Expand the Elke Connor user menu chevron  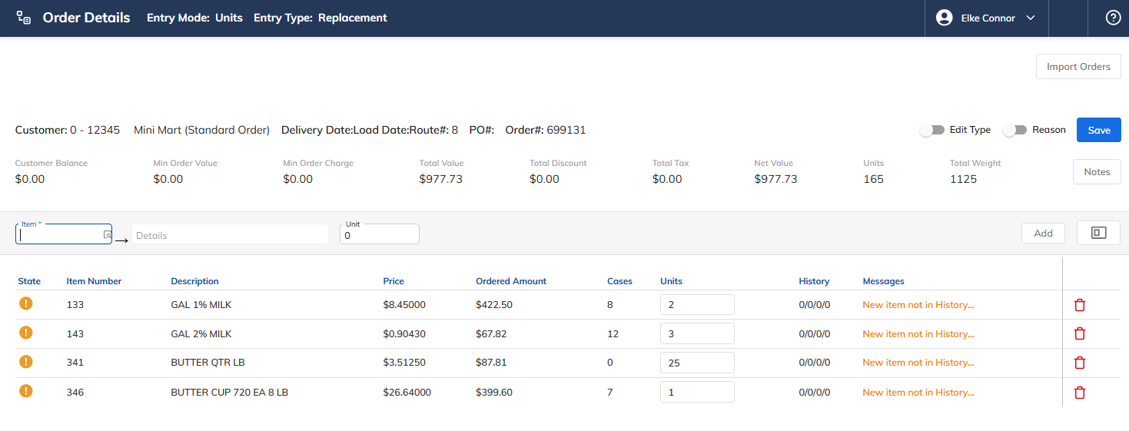pyautogui.click(x=1031, y=18)
